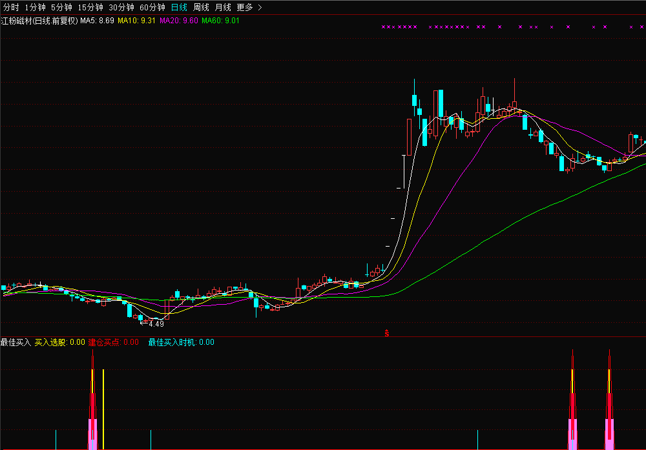Select the 1分钟 chart period
Image resolution: width=646 pixels, height=450 pixels.
pos(35,7)
